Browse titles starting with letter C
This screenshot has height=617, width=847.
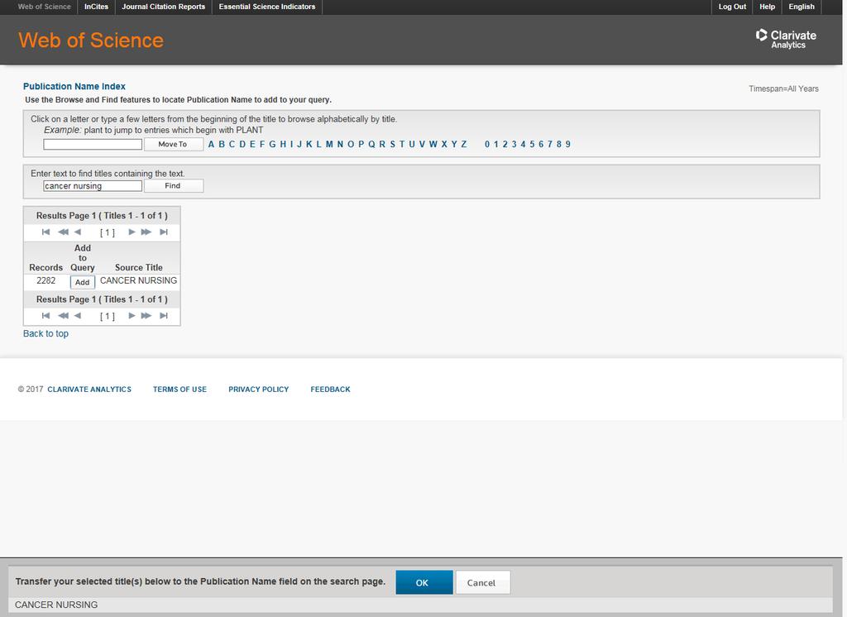coord(232,144)
